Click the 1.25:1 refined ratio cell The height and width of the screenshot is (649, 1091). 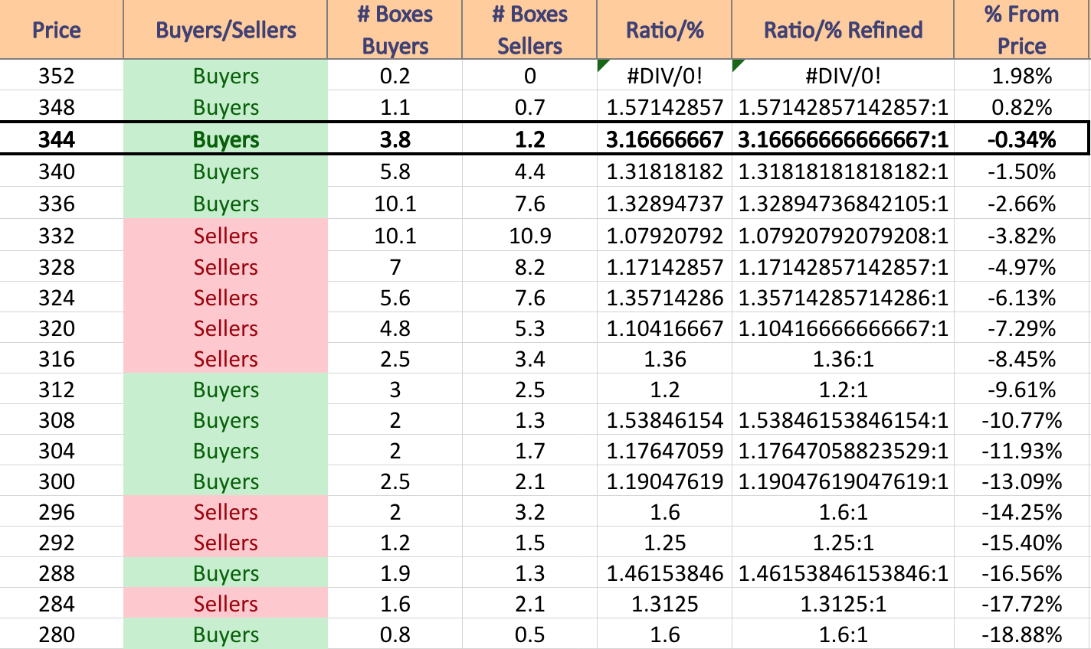(x=843, y=543)
